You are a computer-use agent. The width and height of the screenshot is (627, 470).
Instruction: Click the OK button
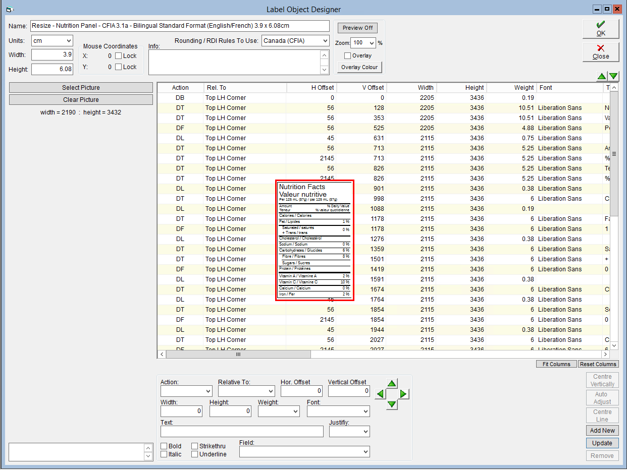(601, 29)
